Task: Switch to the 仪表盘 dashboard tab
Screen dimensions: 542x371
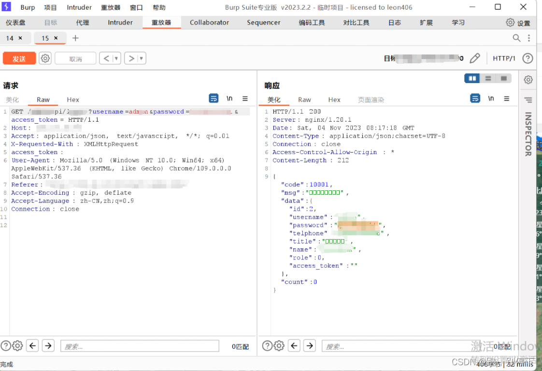Action: pos(15,23)
